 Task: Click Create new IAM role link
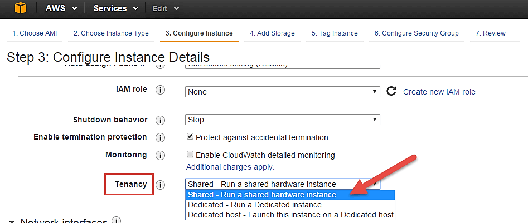[x=439, y=92]
